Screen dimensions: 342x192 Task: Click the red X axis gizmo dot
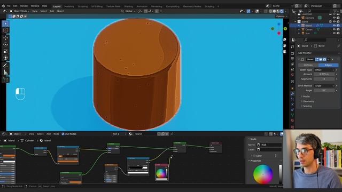pyautogui.click(x=279, y=33)
